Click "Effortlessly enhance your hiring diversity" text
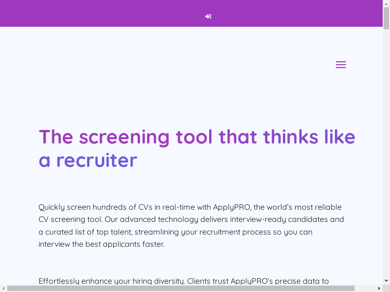Image resolution: width=390 pixels, height=292 pixels. coord(112,281)
